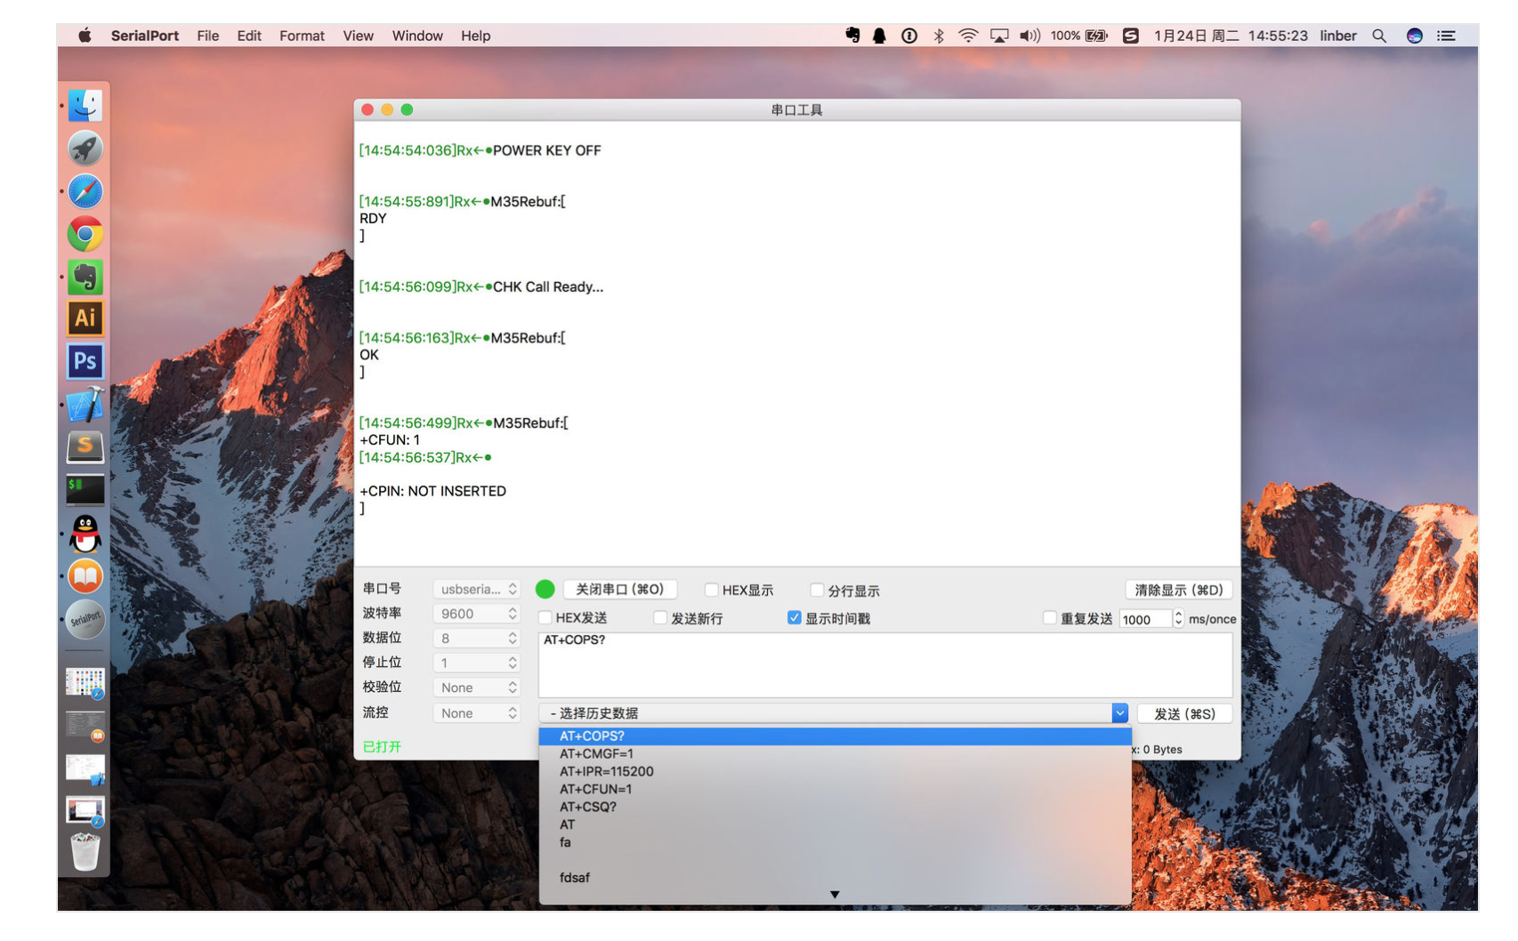Open Wi-Fi status menu

[x=968, y=36]
